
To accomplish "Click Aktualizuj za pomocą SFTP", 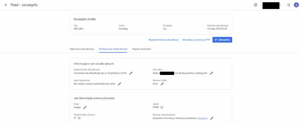I will coord(195,40).
